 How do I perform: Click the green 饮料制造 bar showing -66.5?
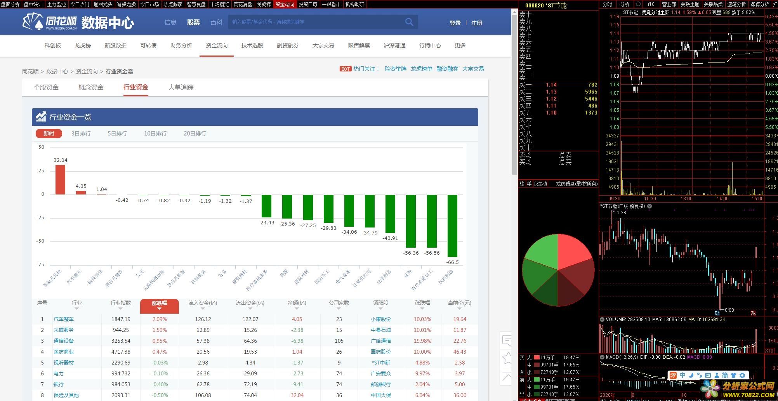point(453,226)
